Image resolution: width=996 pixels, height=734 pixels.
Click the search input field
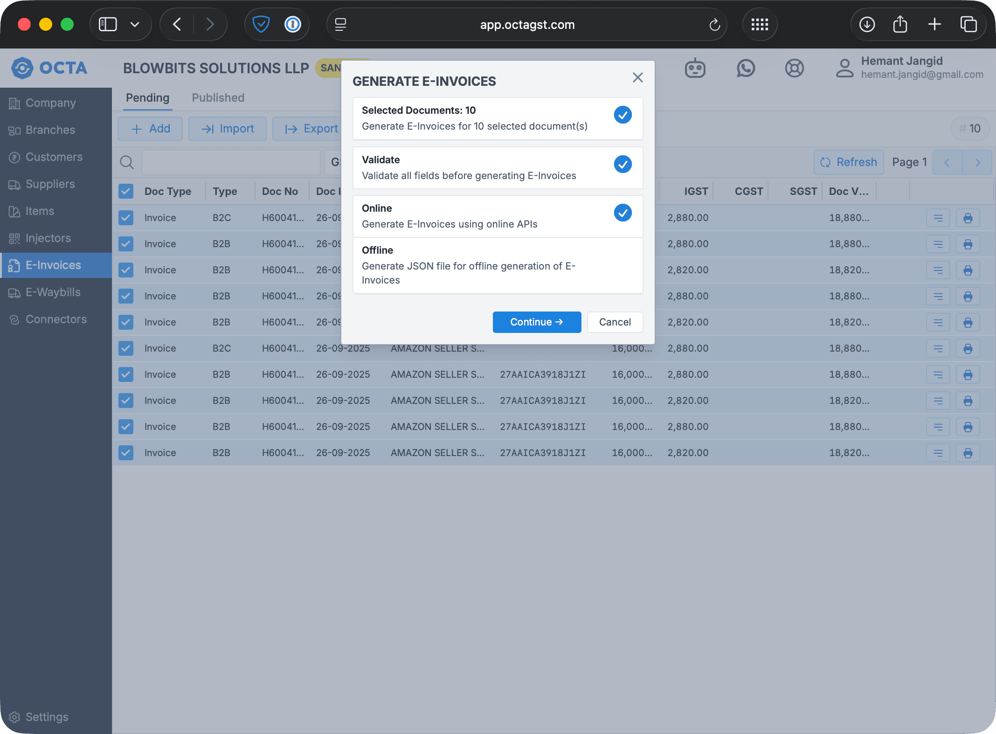point(231,162)
